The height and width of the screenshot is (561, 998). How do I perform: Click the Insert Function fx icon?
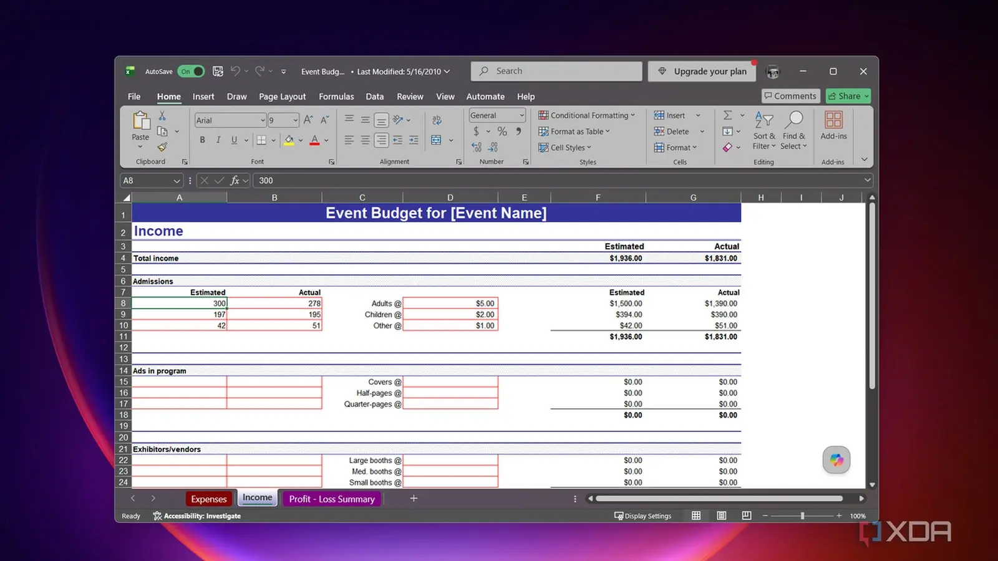(x=235, y=180)
